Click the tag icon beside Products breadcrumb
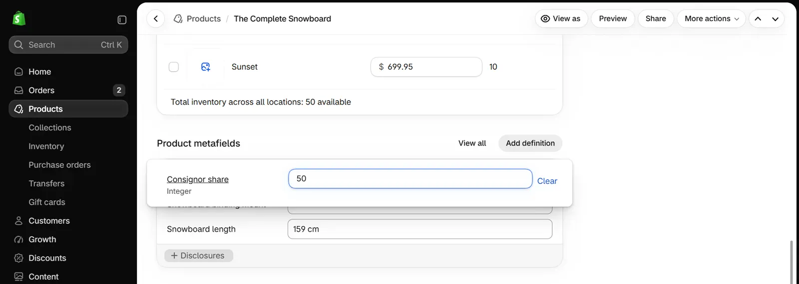The width and height of the screenshot is (799, 284). pyautogui.click(x=178, y=19)
